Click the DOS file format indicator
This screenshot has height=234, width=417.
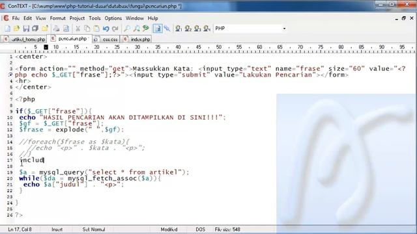pos(200,229)
